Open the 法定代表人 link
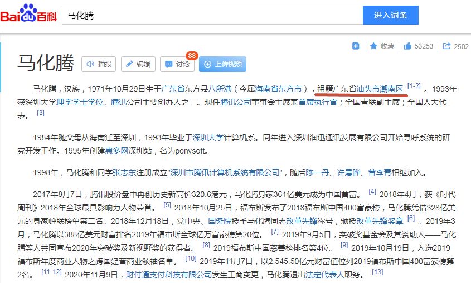 coord(325,275)
